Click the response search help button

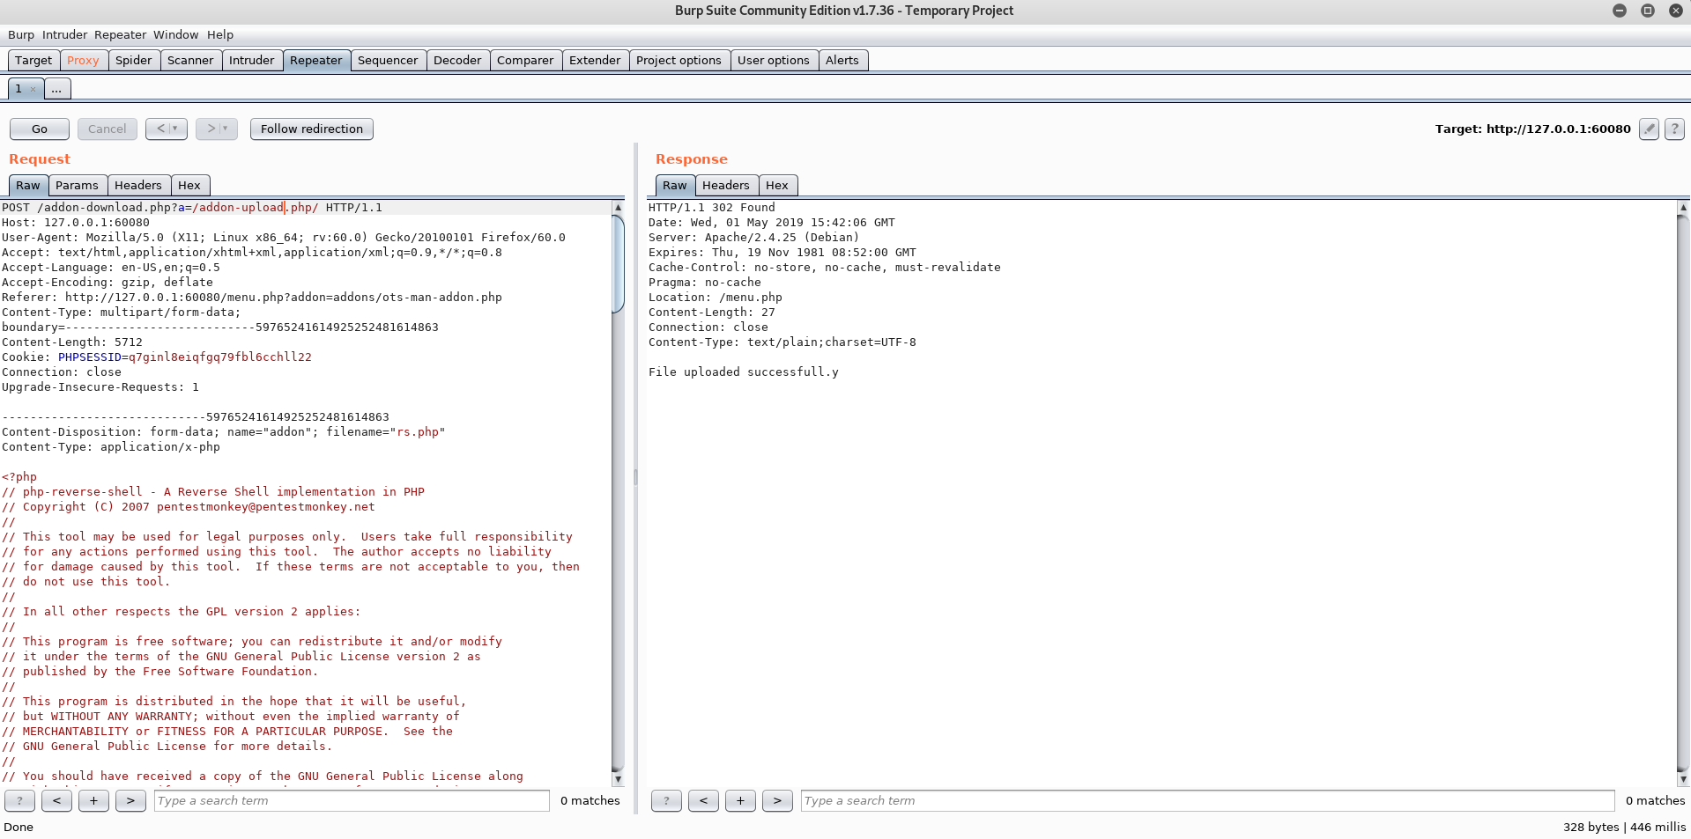tap(666, 800)
